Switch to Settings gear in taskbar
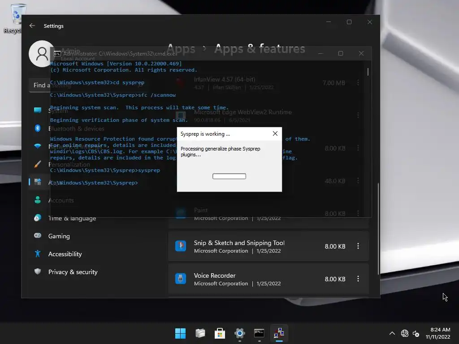The image size is (459, 344). (239, 333)
